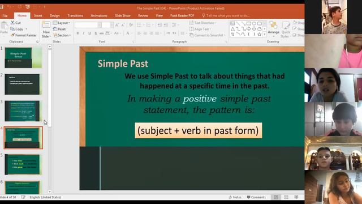The image size is (362, 204).
Task: Toggle Italic formatting
Action: point(84,33)
